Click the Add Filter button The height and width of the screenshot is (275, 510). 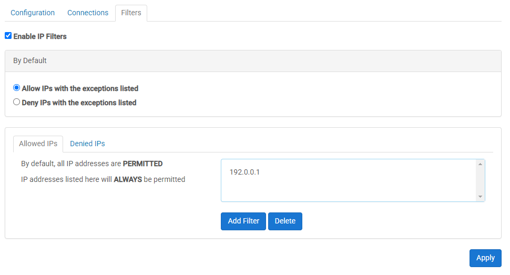243,221
